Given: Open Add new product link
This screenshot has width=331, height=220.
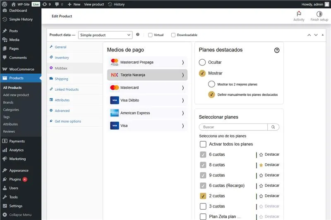Looking at the screenshot, I should click(16, 95).
